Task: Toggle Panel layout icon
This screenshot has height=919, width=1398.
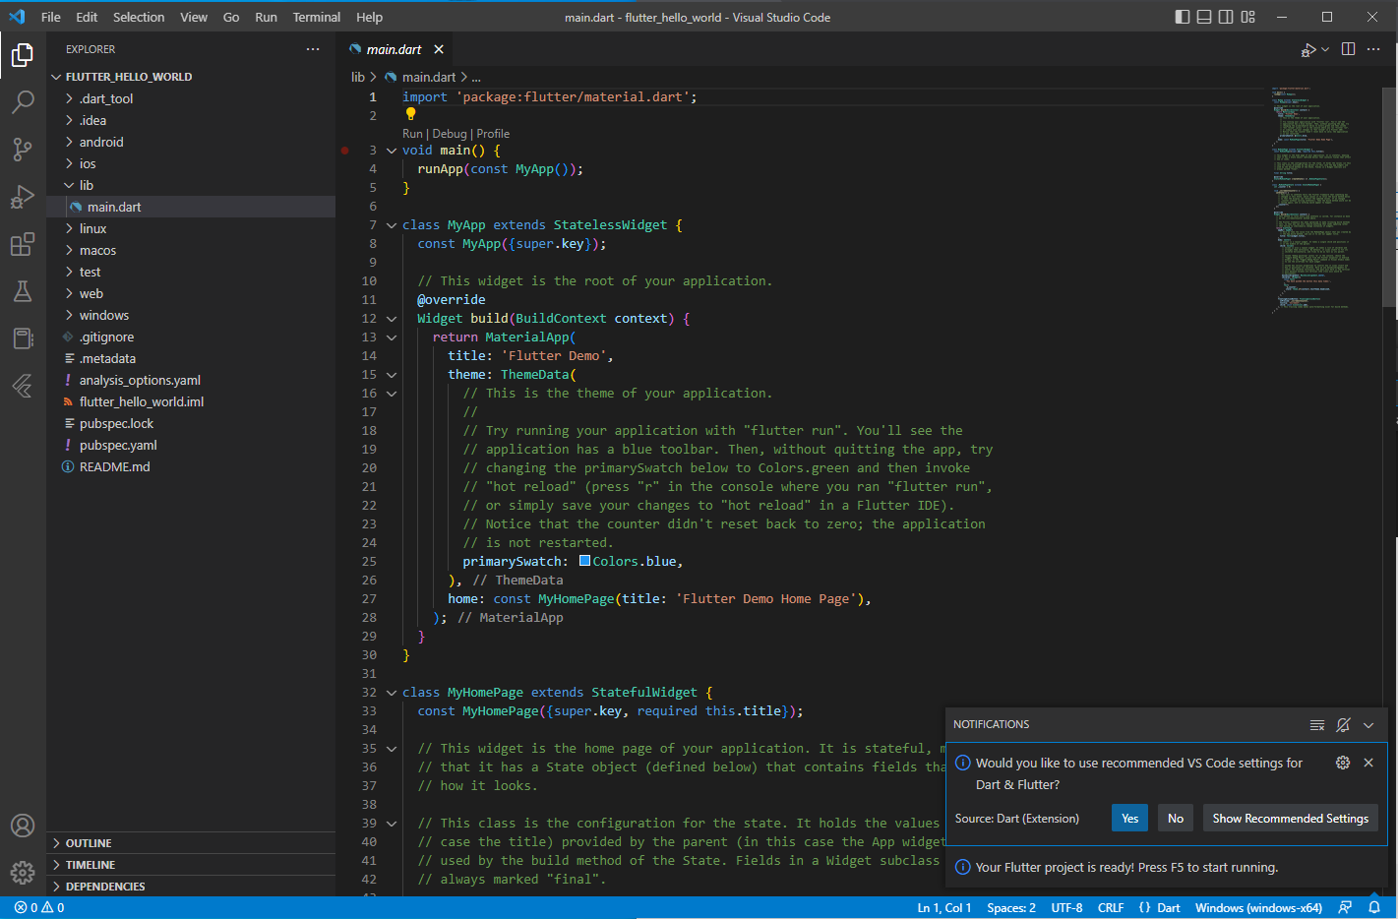Action: coord(1204,17)
